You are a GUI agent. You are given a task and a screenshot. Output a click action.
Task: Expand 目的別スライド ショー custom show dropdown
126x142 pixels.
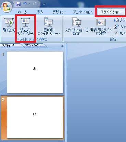[60, 34]
